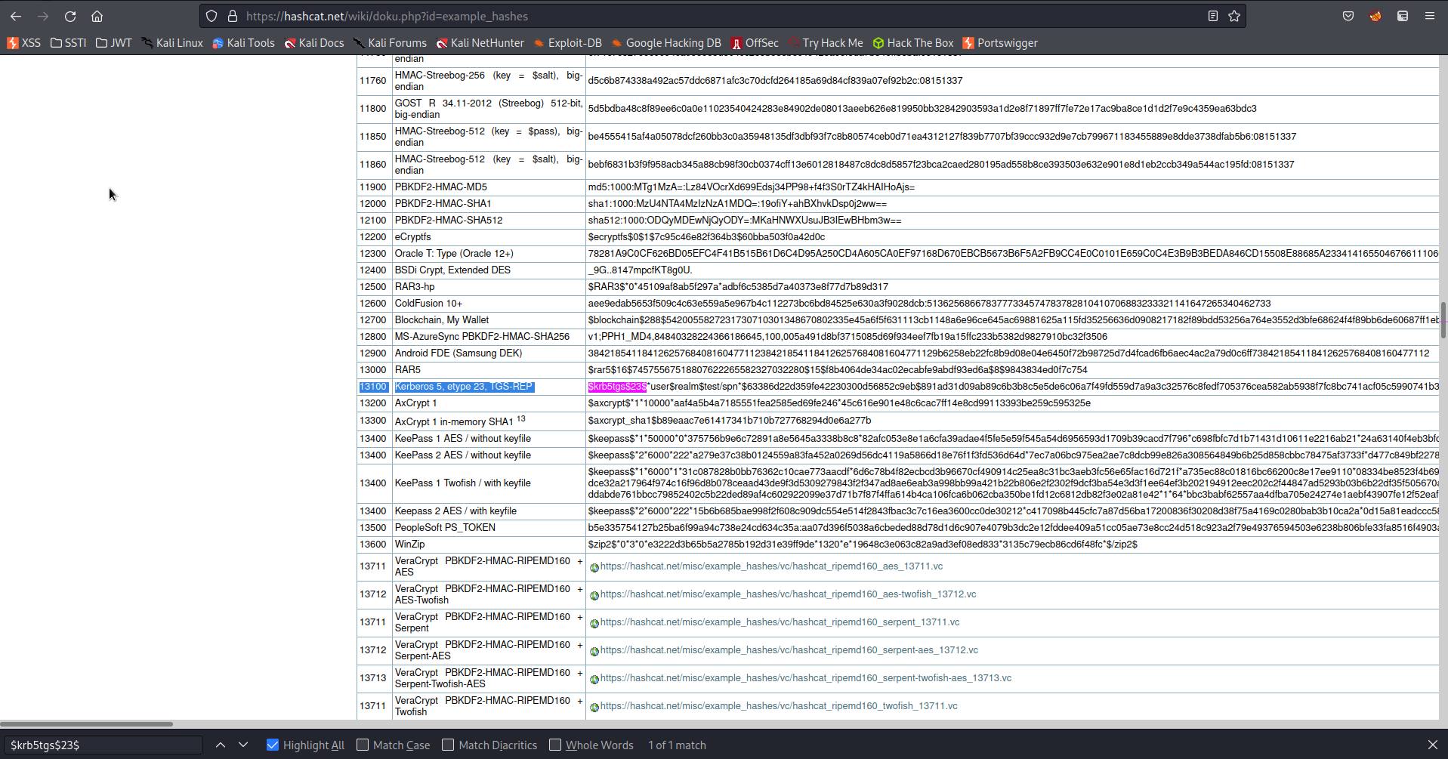The image size is (1448, 759).
Task: Enable the Match Diacritics checkbox
Action: click(x=448, y=745)
